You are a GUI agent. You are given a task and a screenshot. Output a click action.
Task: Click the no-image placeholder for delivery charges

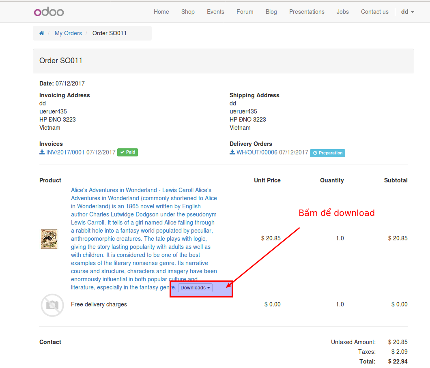point(52,305)
